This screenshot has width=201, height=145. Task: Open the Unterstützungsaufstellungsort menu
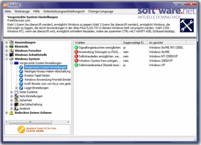(64, 11)
